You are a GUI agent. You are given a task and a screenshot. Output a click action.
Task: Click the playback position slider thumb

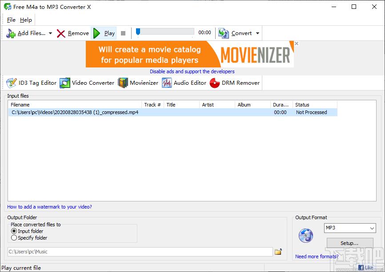tap(138, 32)
